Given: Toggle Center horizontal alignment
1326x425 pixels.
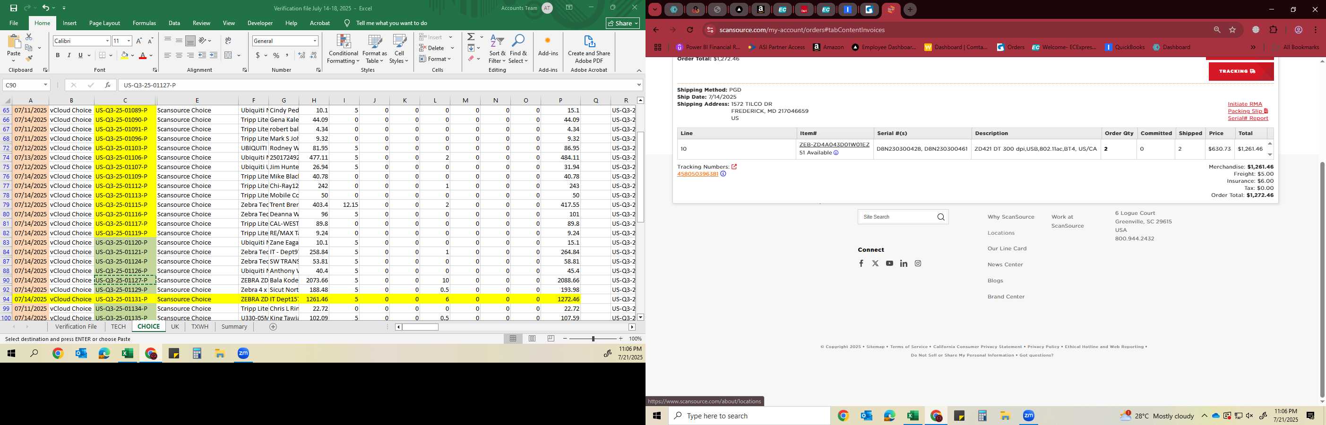Looking at the screenshot, I should coord(179,56).
